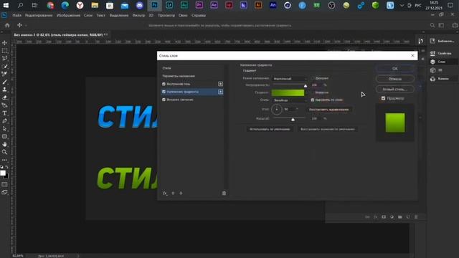Image resolution: width=459 pixels, height=258 pixels.
Task: Open the gradient Style dropdown
Action: (x=289, y=100)
